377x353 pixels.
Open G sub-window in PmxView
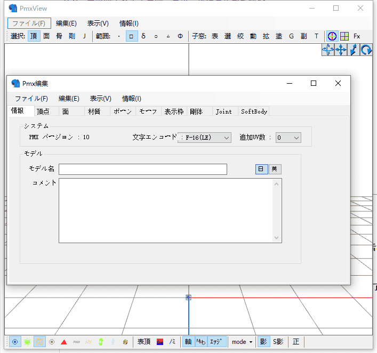pyautogui.click(x=291, y=36)
